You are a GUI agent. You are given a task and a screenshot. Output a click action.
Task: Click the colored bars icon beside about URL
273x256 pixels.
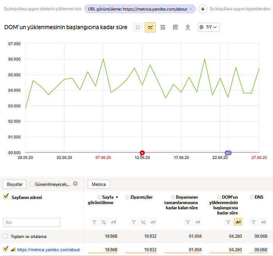13,250
